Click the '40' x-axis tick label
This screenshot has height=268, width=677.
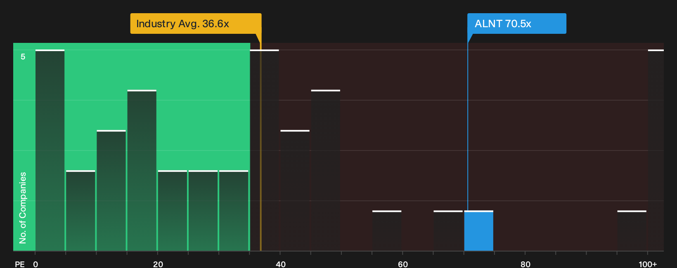coord(281,264)
